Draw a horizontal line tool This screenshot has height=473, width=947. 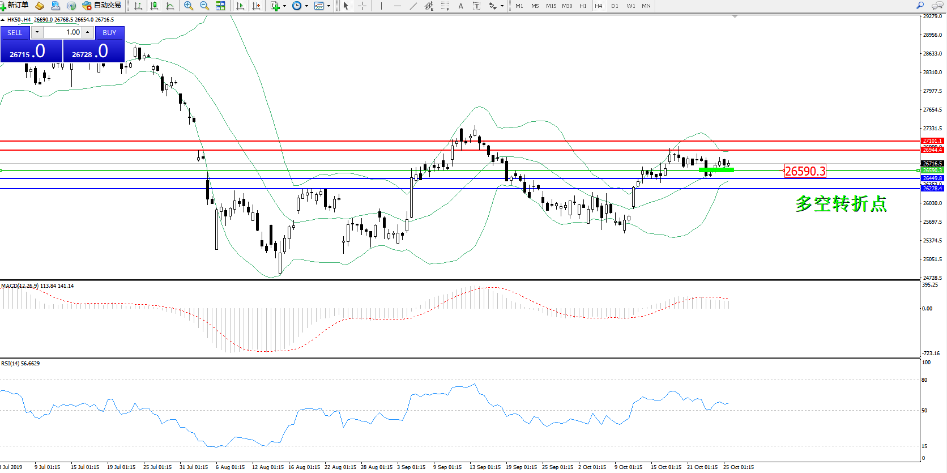tap(397, 6)
